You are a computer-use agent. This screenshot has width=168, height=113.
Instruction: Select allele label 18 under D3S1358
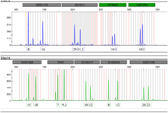point(36,105)
